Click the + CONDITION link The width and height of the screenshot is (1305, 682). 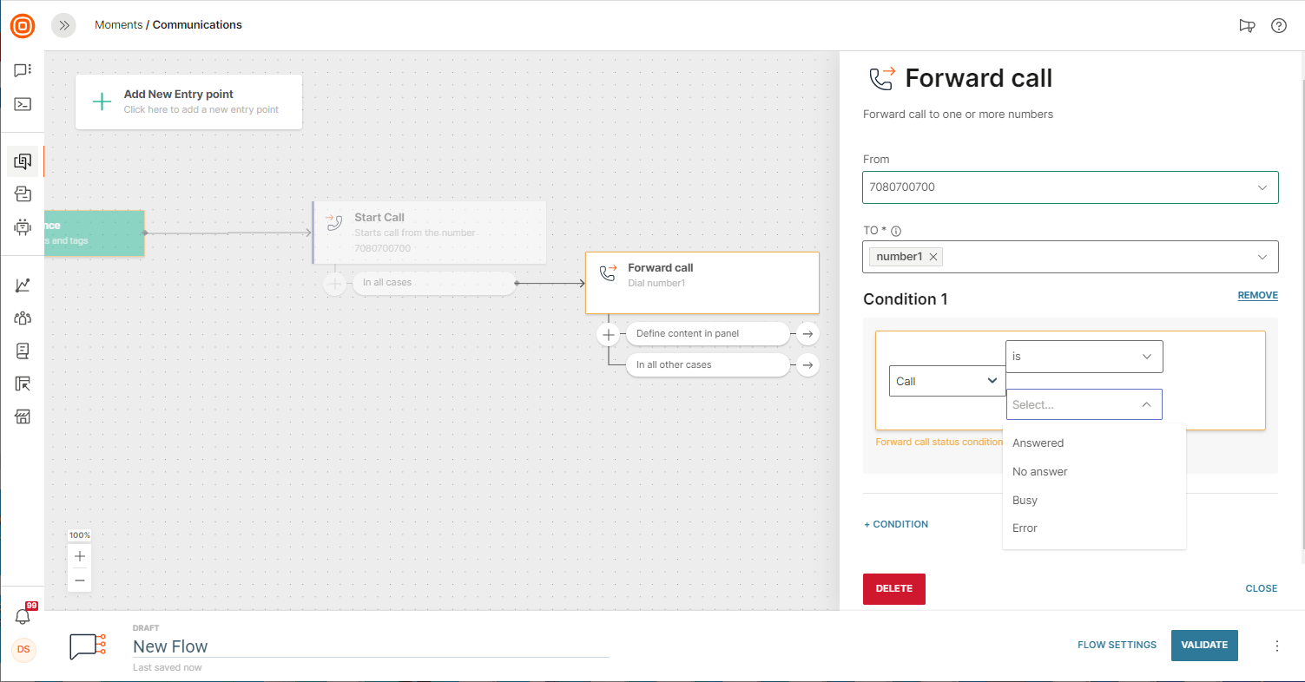896,524
